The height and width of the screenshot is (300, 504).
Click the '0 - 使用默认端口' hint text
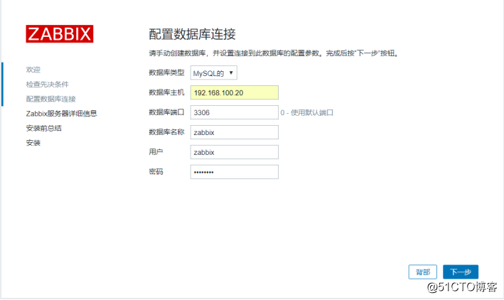[x=306, y=112]
